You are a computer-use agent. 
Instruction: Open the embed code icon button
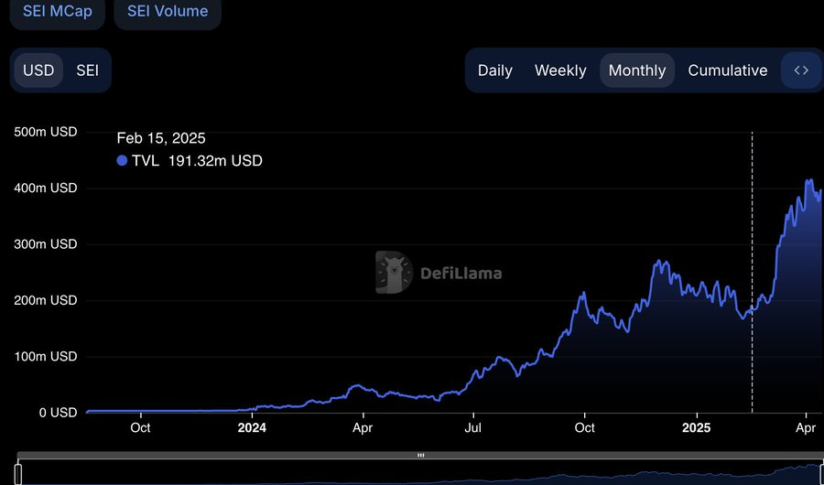pyautogui.click(x=801, y=70)
